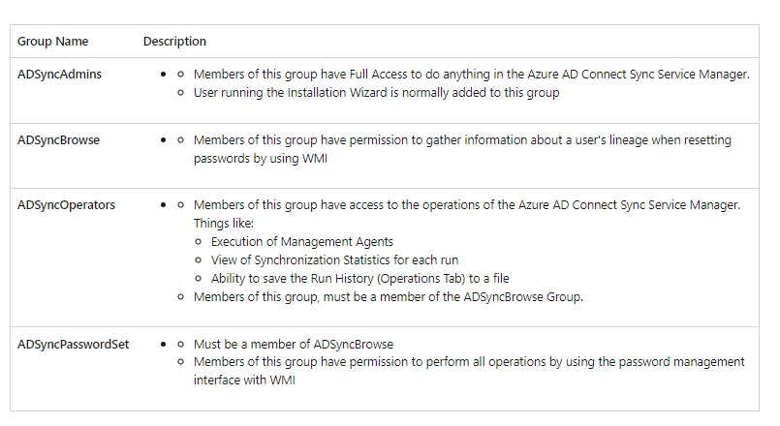Click the Group Name column header
780x426 pixels.
click(x=52, y=42)
